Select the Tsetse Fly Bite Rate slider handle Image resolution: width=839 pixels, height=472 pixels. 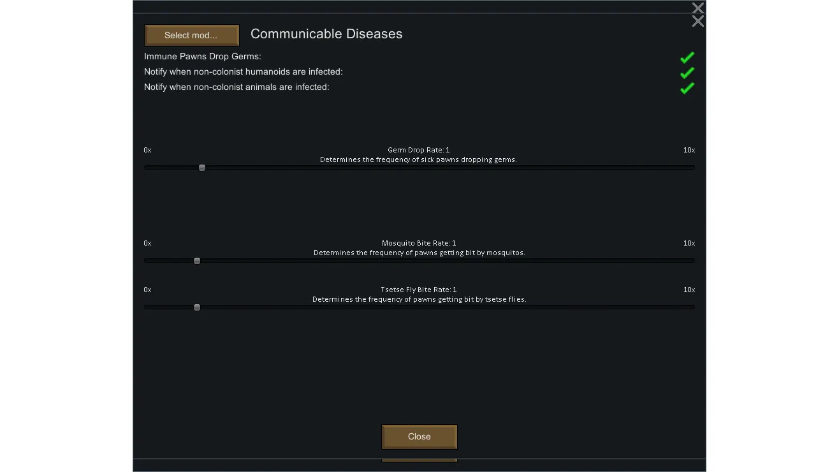[x=197, y=307]
